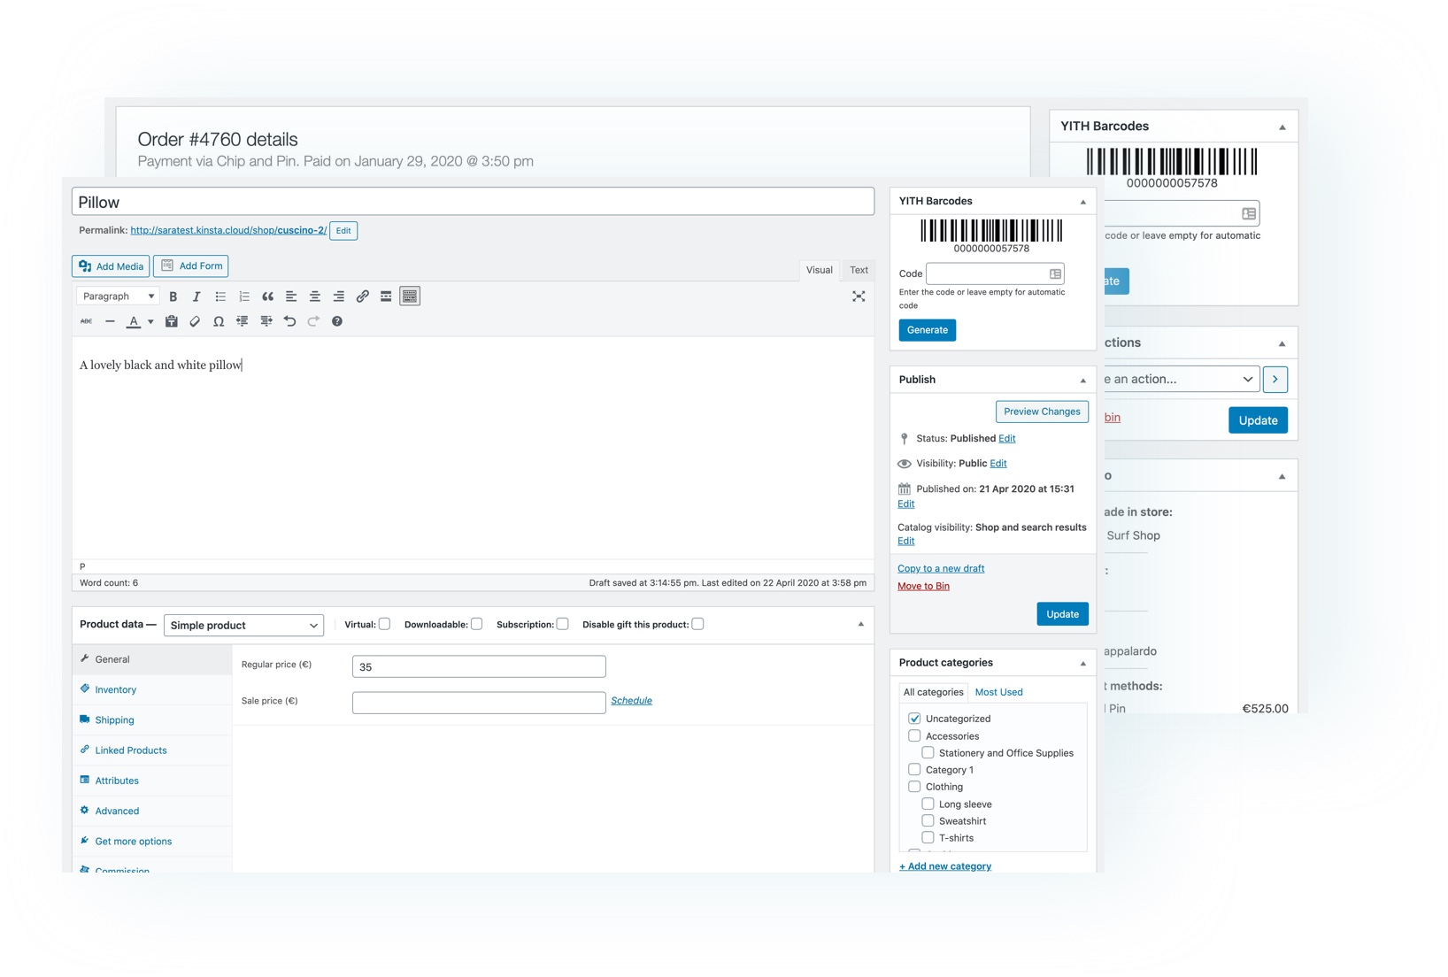Click Add new category link

(x=945, y=866)
